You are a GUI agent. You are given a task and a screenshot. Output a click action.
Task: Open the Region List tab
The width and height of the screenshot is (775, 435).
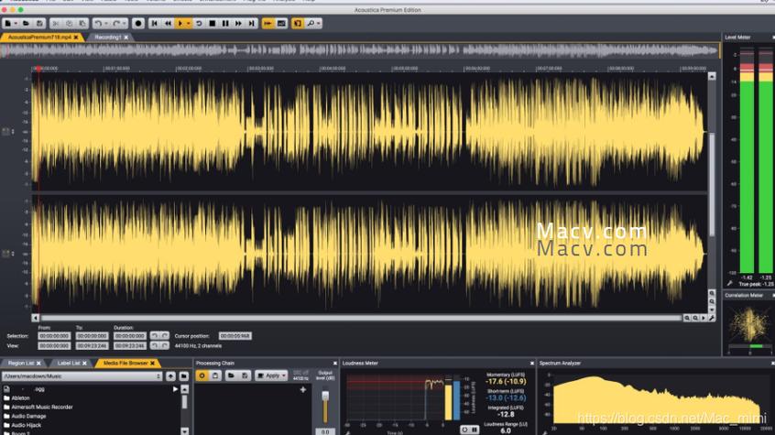pos(21,363)
